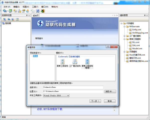Open the 工具(T) menu

35,7
